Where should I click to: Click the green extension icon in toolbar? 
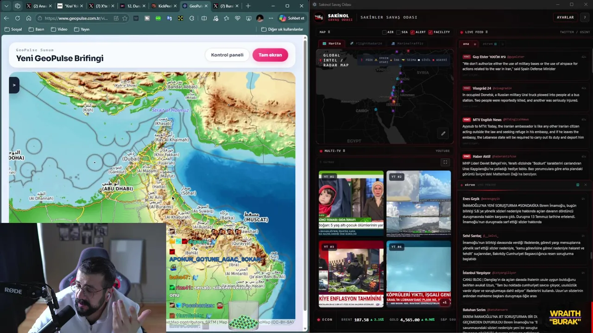click(x=158, y=18)
